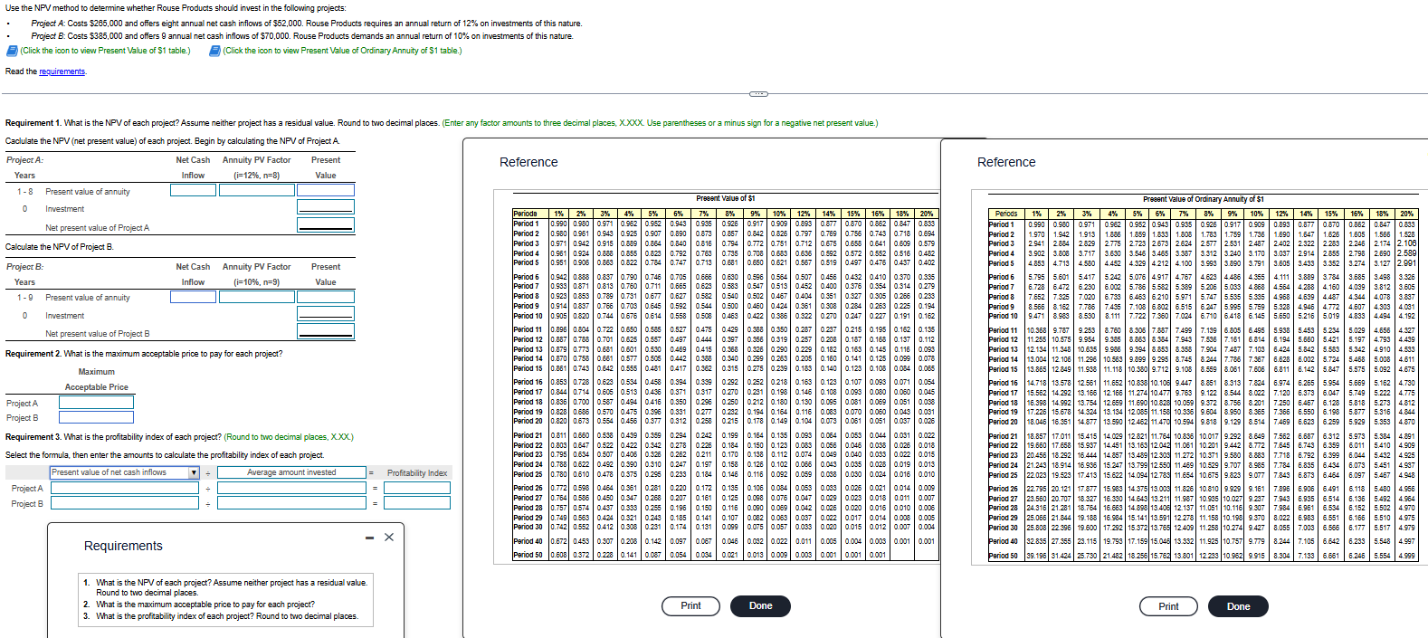This screenshot has width=1428, height=638.
Task: Select Project B Profitability Index result field
Action: tap(417, 504)
